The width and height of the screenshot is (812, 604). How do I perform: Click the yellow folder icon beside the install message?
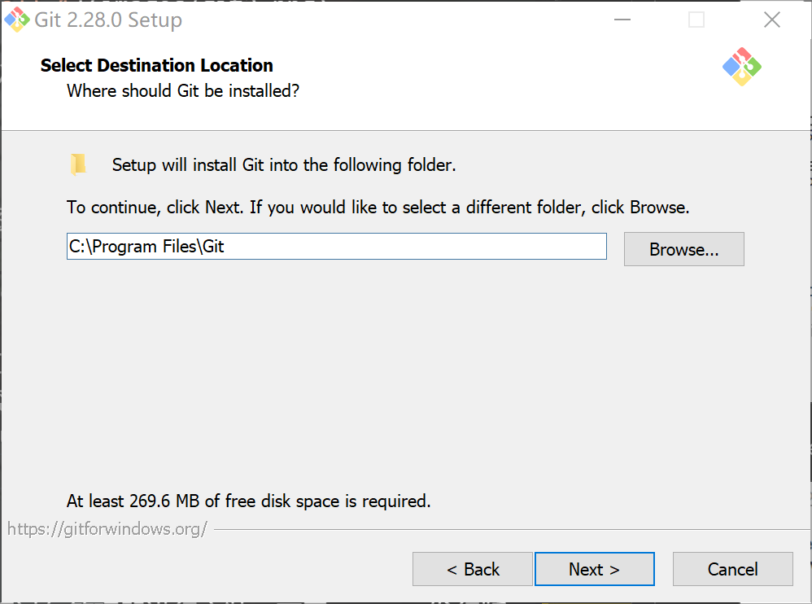click(x=78, y=163)
